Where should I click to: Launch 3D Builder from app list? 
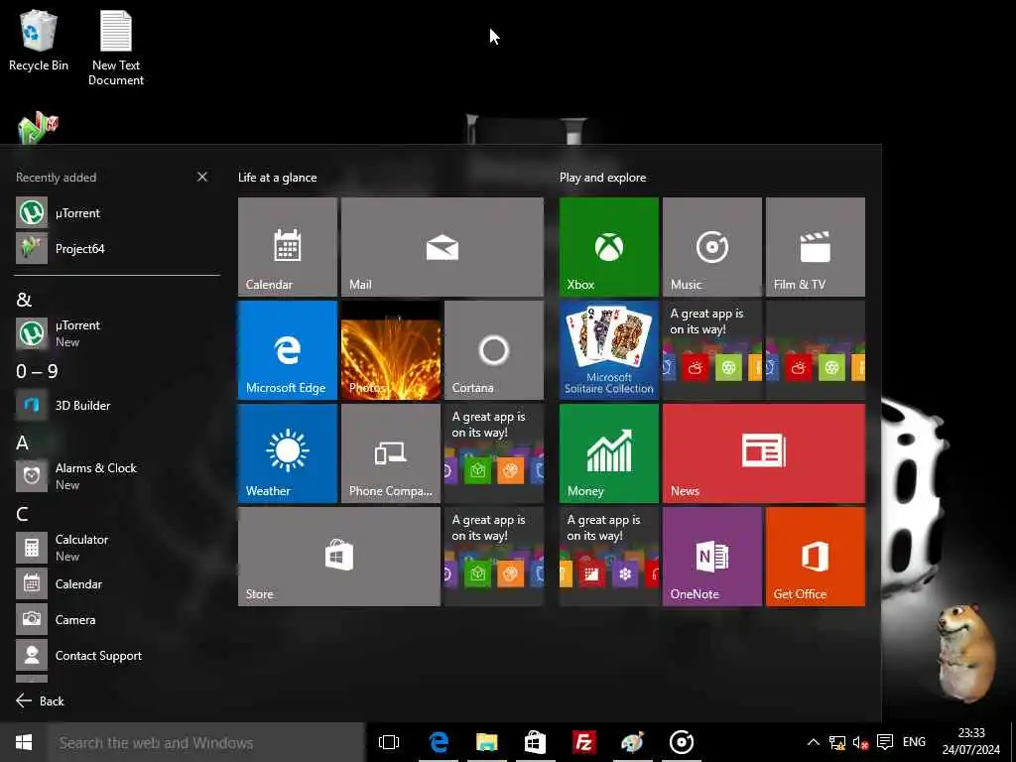click(x=117, y=405)
